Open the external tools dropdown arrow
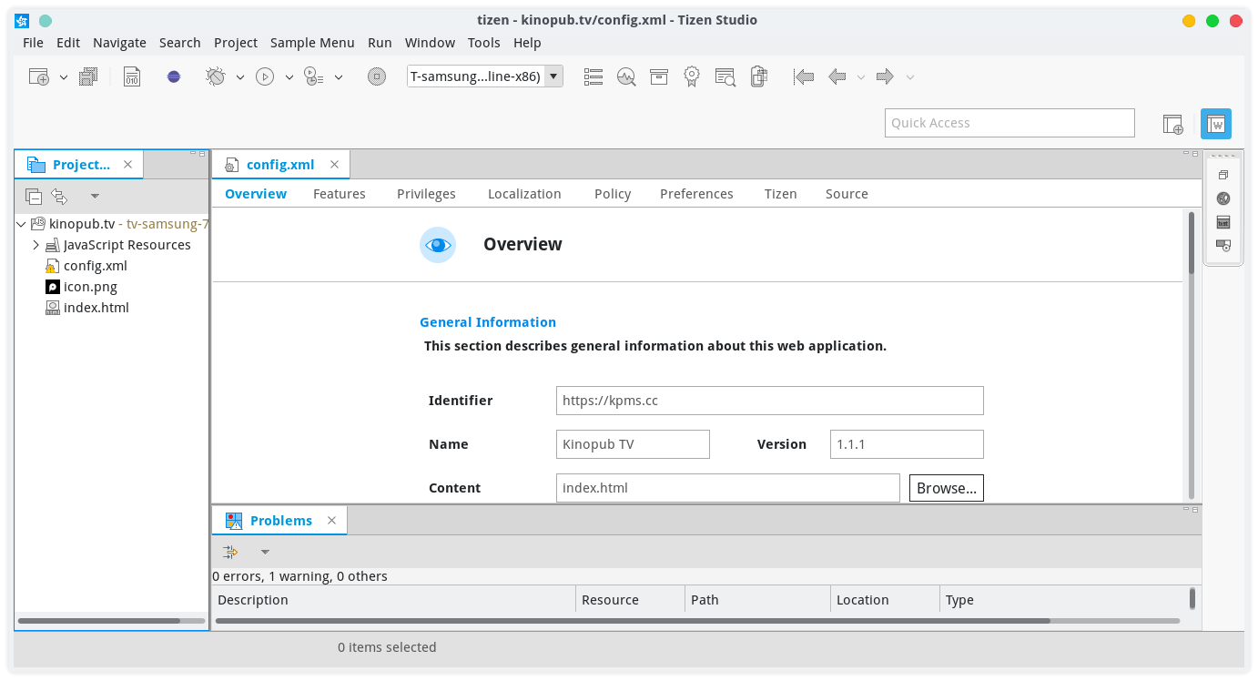 pyautogui.click(x=339, y=77)
